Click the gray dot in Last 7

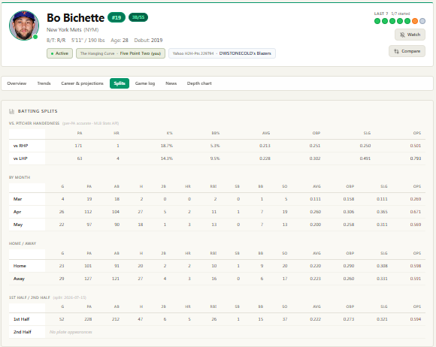422,21
